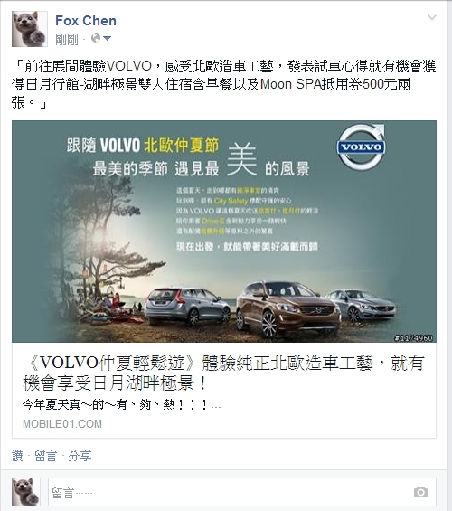The width and height of the screenshot is (452, 511).
Task: Click the globe public-privacy icon
Action: coord(96,39)
